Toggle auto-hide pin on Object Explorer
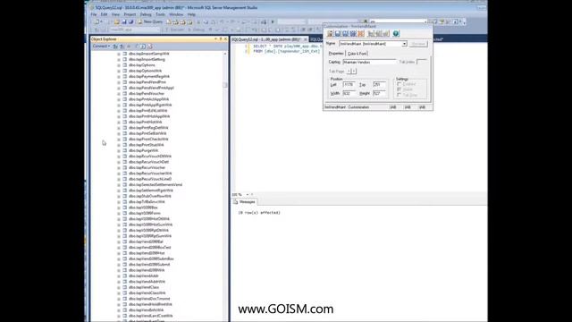Image resolution: width=572 pixels, height=322 pixels. click(221, 38)
